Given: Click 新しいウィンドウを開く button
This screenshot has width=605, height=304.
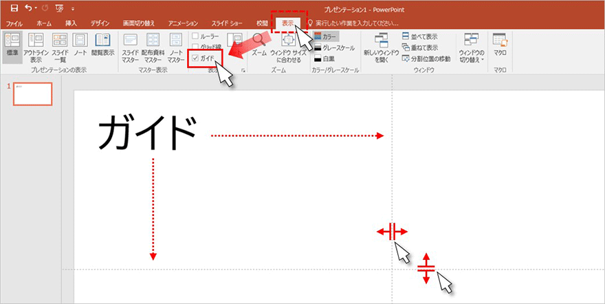Looking at the screenshot, I should pos(382,47).
